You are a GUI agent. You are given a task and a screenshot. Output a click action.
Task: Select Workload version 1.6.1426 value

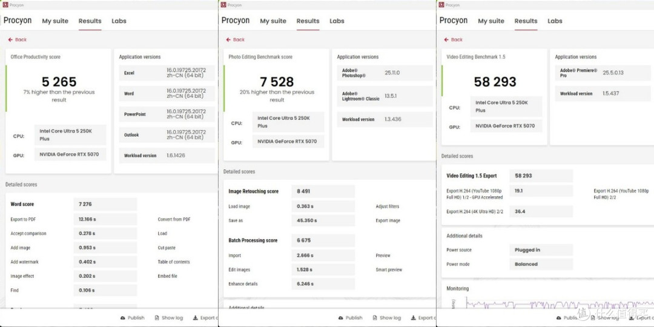(x=176, y=156)
